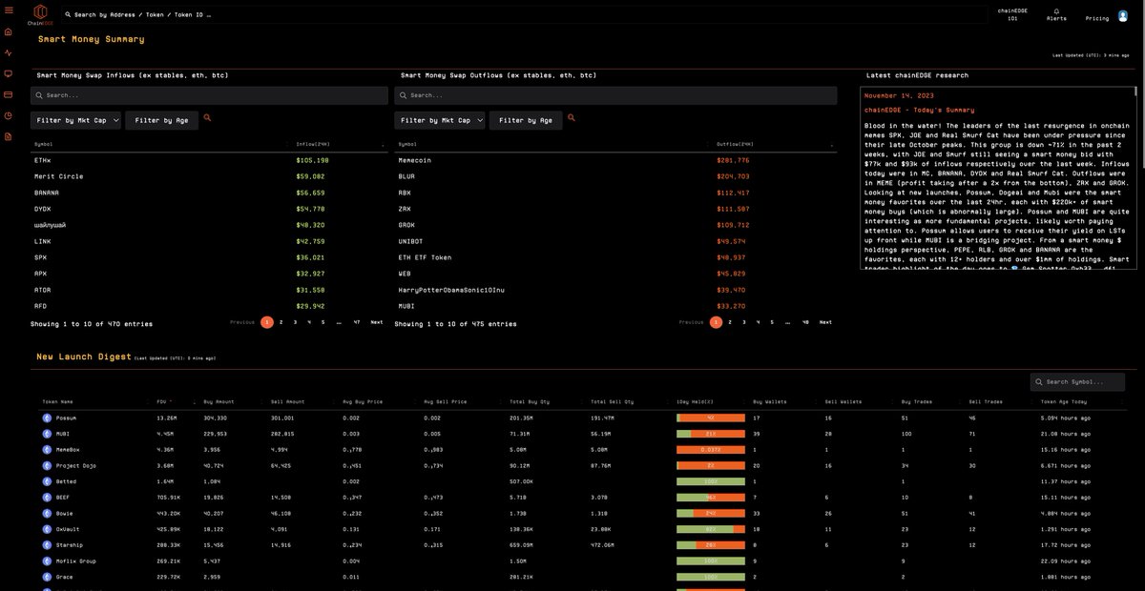The image size is (1145, 591).
Task: Click the MUBI token Ethereum icon
Action: tap(47, 434)
